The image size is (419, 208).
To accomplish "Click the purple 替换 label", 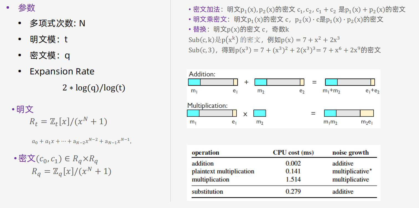I will point(199,29).
